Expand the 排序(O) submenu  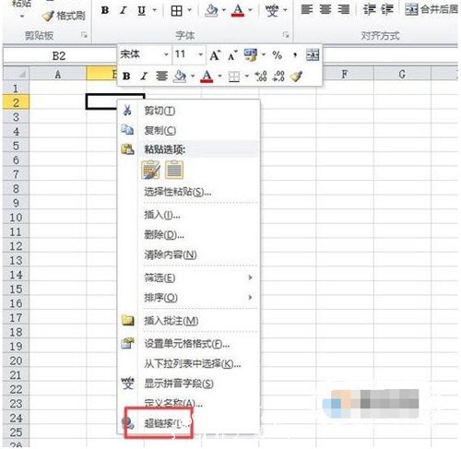[x=189, y=298]
